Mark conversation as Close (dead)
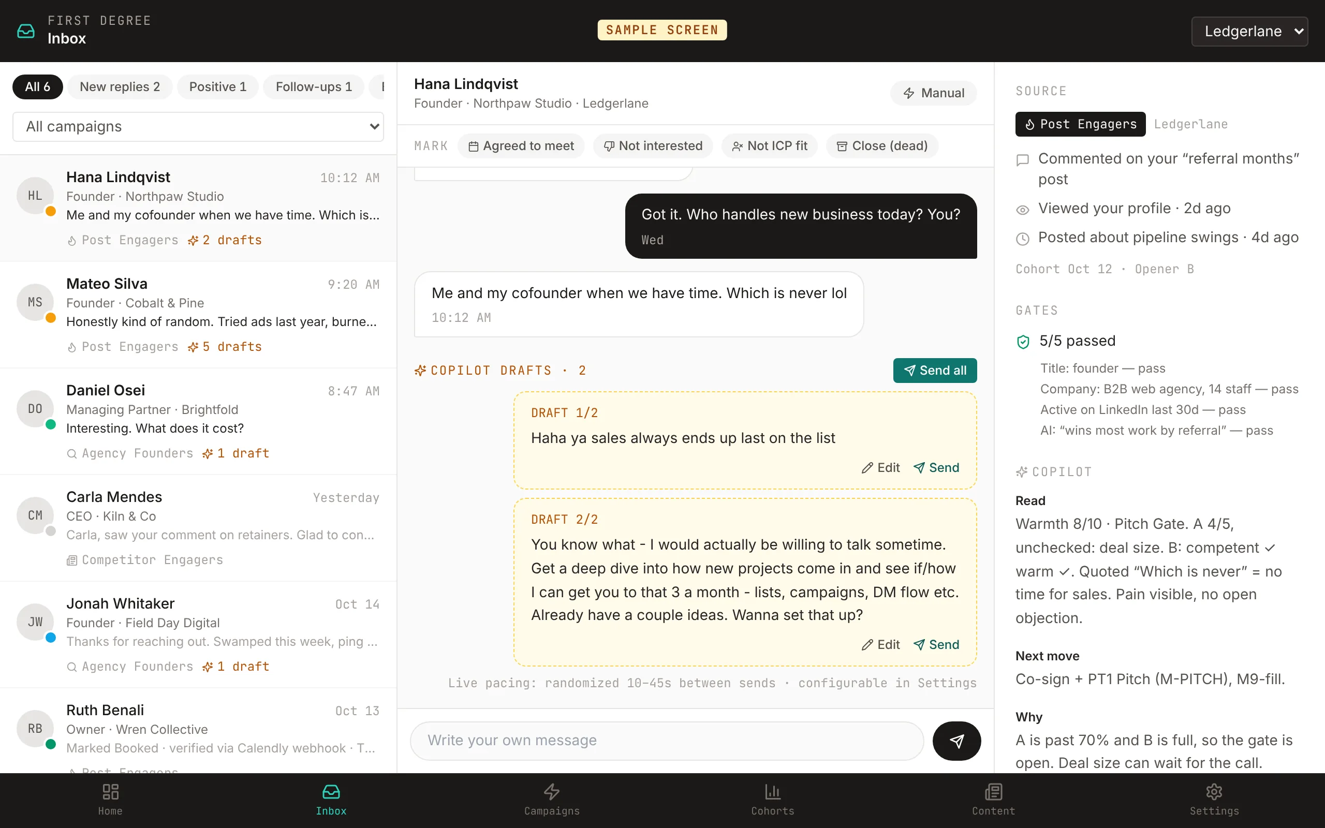The height and width of the screenshot is (828, 1325). point(882,145)
